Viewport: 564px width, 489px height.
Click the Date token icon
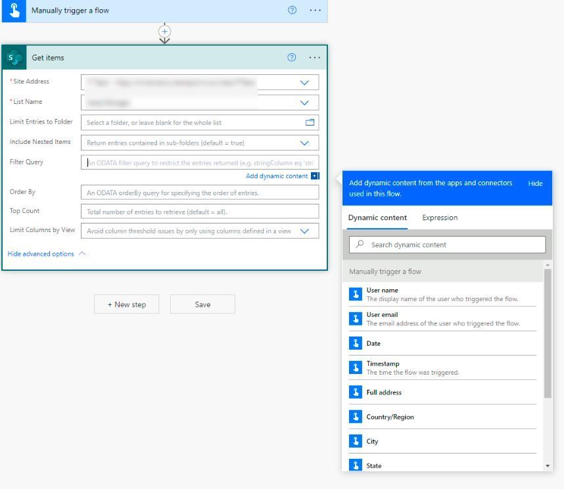point(356,343)
